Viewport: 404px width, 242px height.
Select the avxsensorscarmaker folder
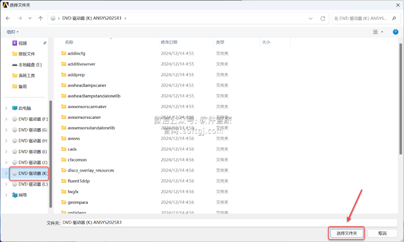pyautogui.click(x=87, y=106)
